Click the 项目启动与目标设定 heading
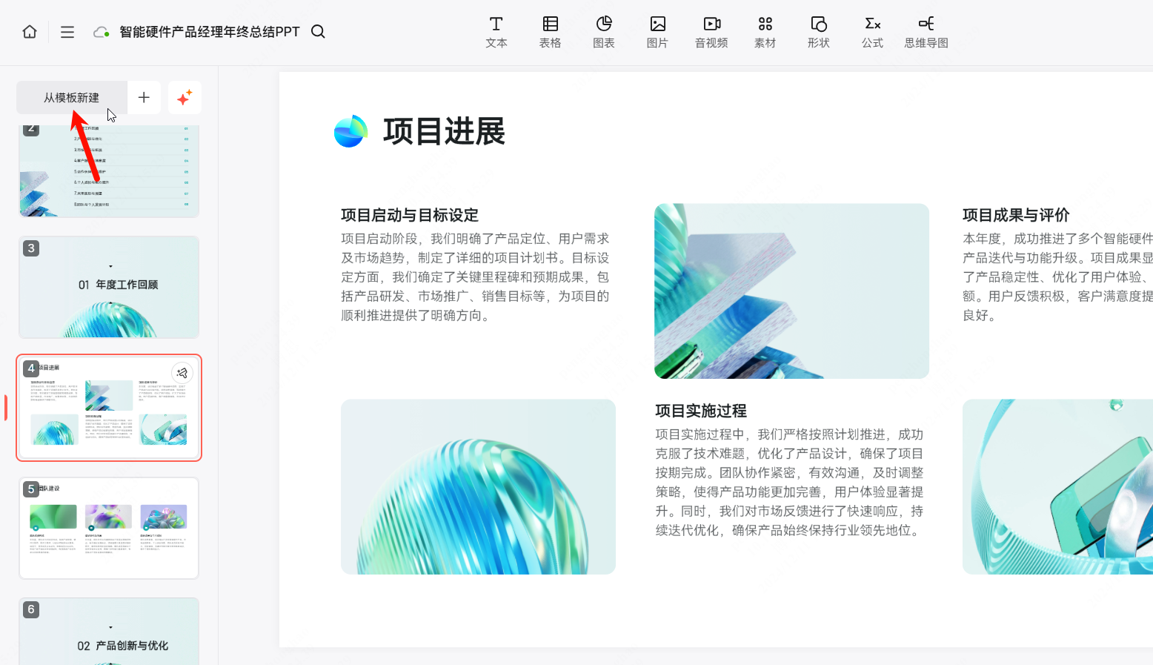This screenshot has width=1153, height=665. pos(410,215)
